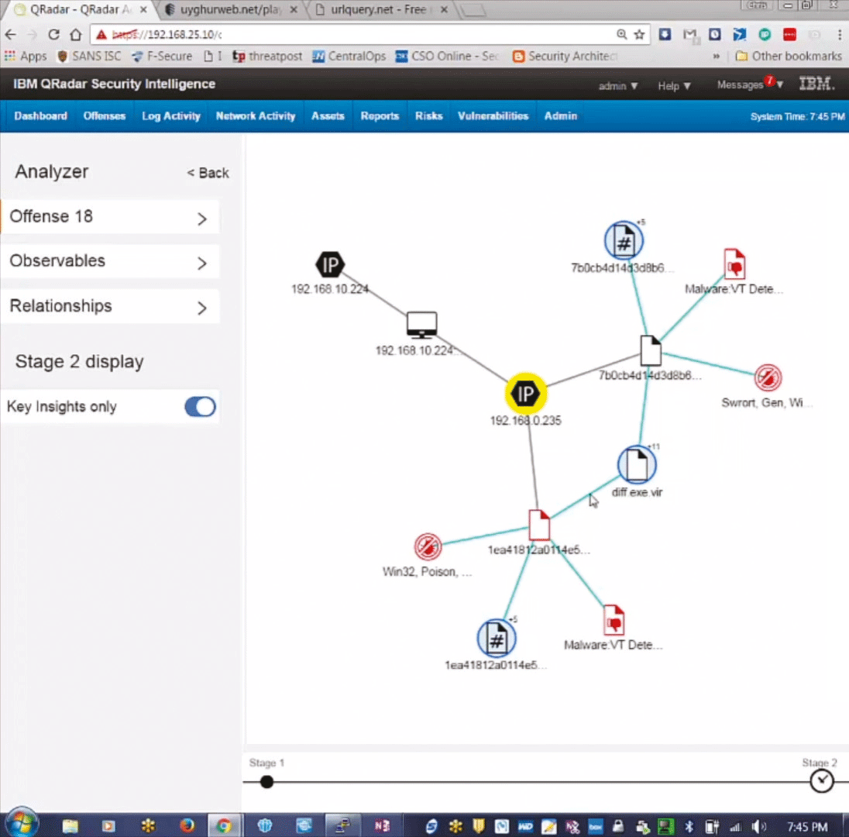Click the Stage 2 clock marker on timeline
This screenshot has width=849, height=837.
[821, 781]
